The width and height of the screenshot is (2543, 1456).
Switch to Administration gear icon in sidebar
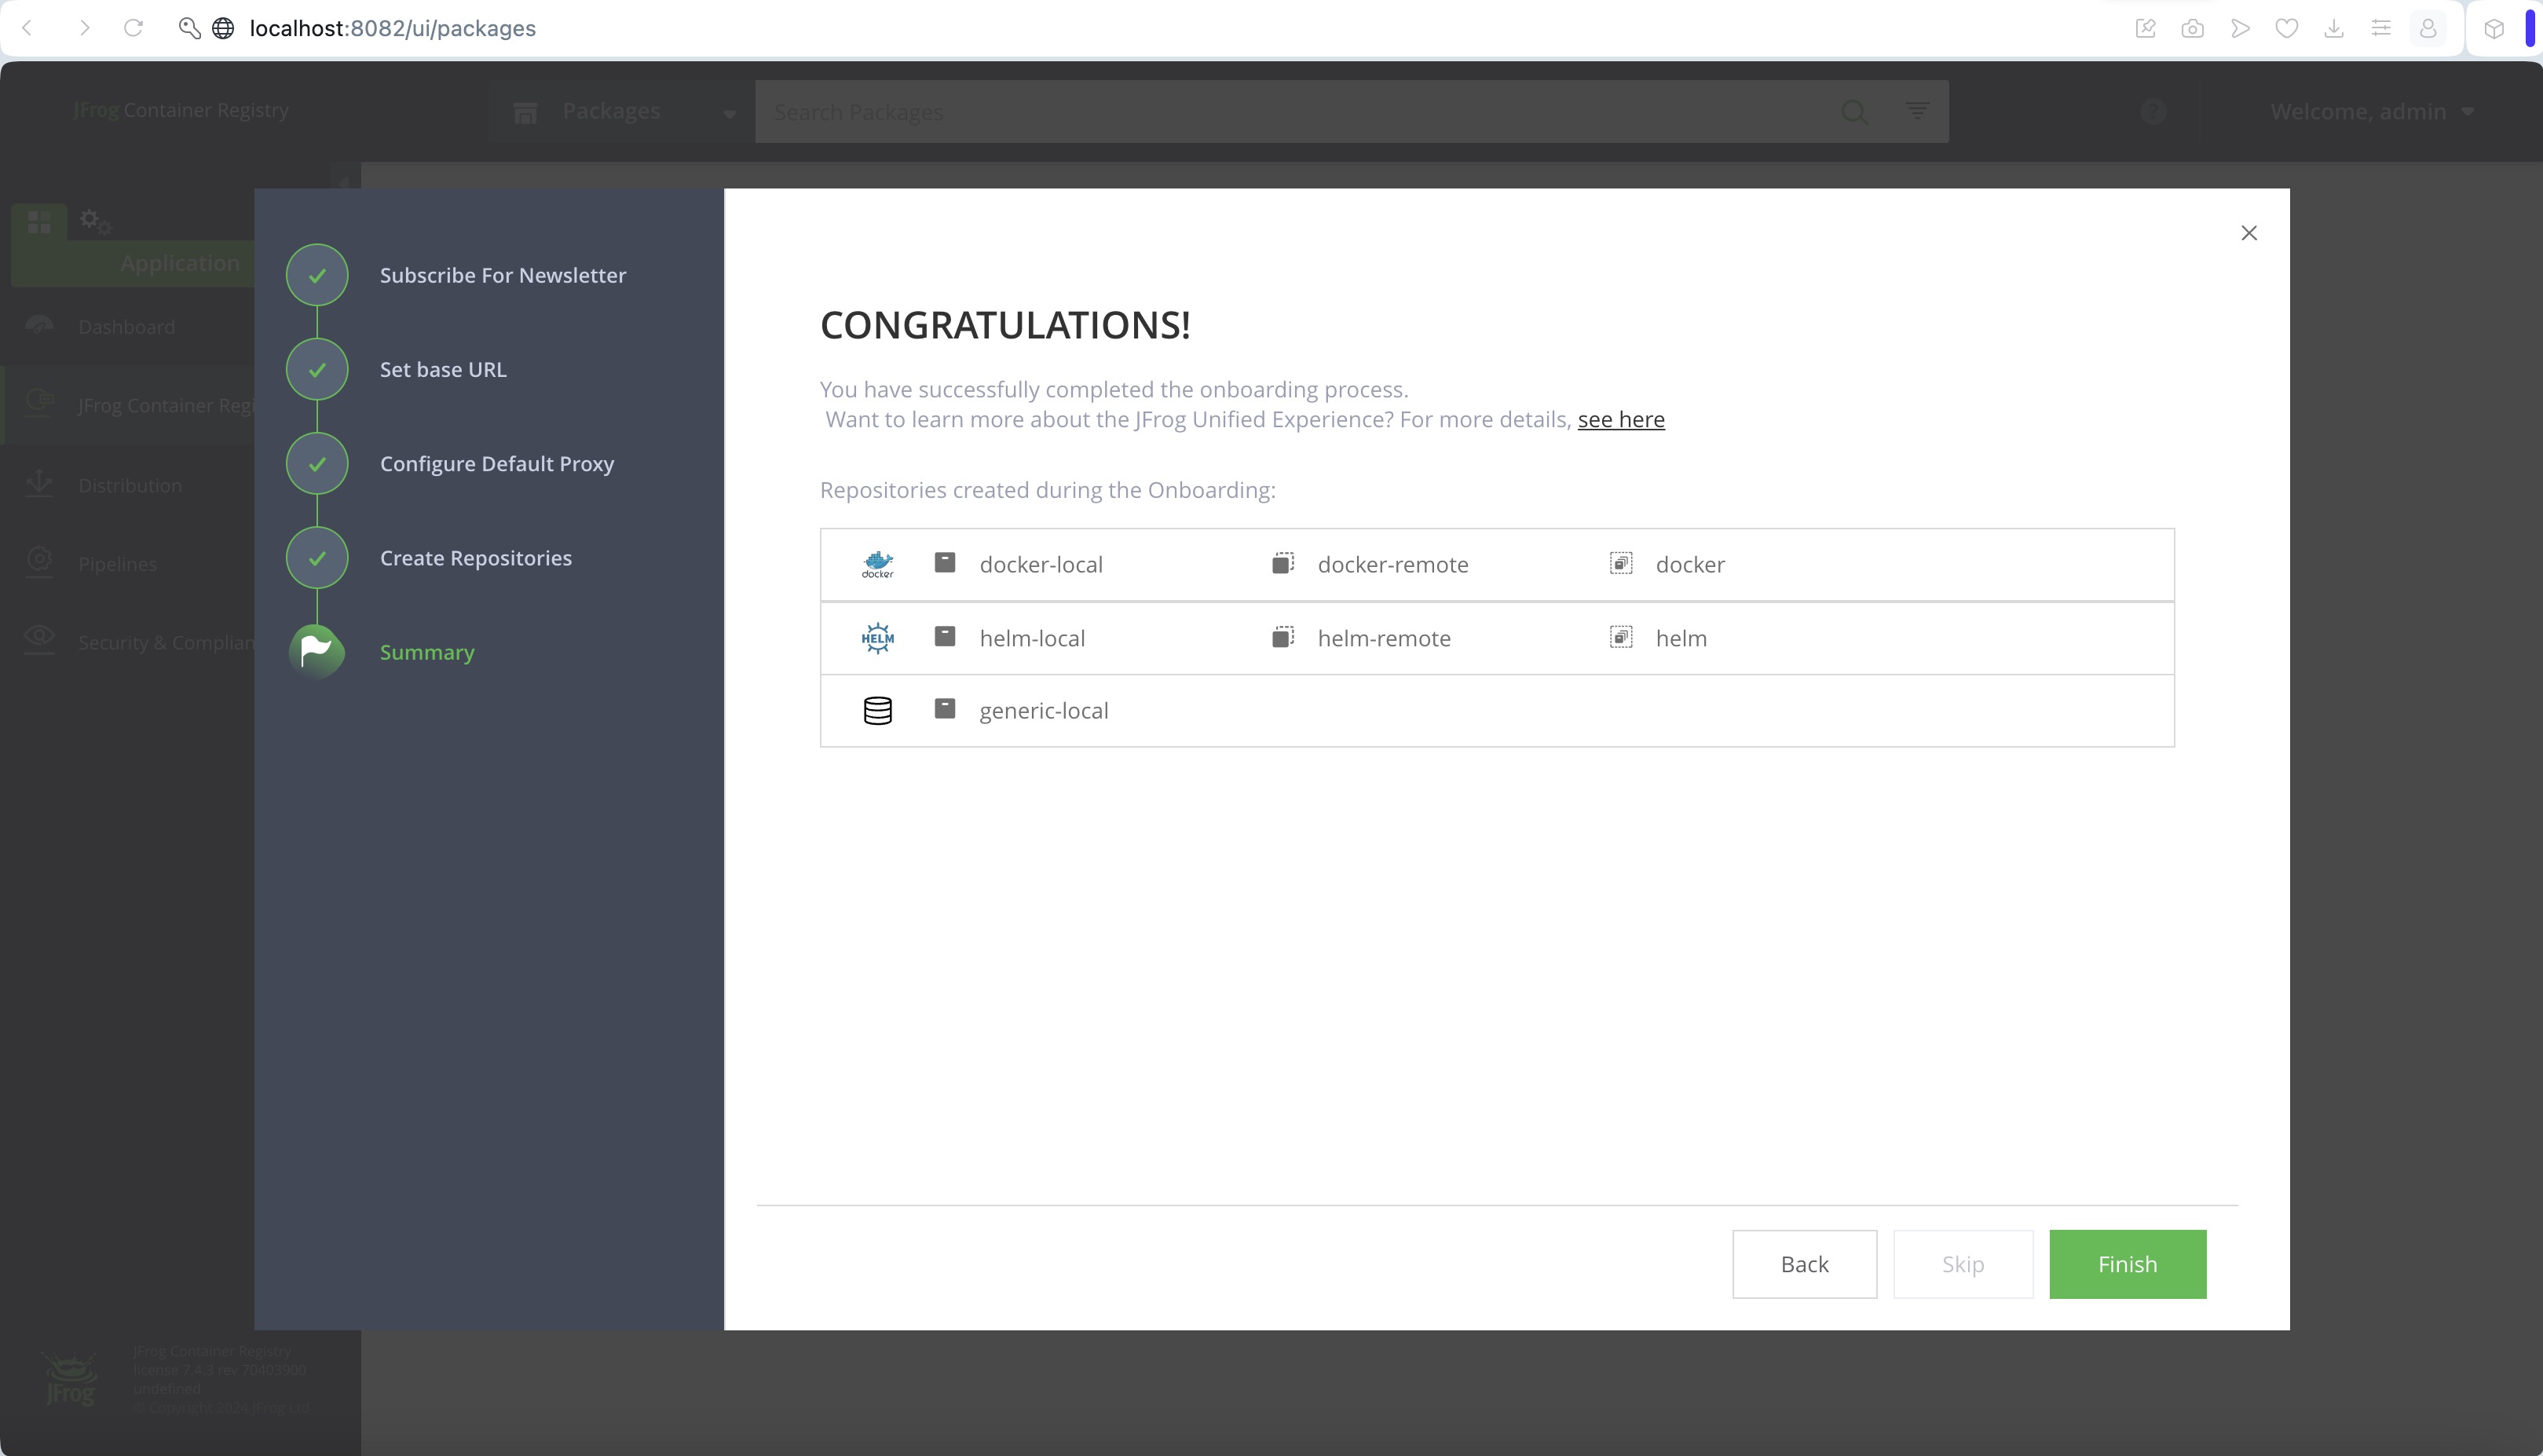[x=95, y=221]
